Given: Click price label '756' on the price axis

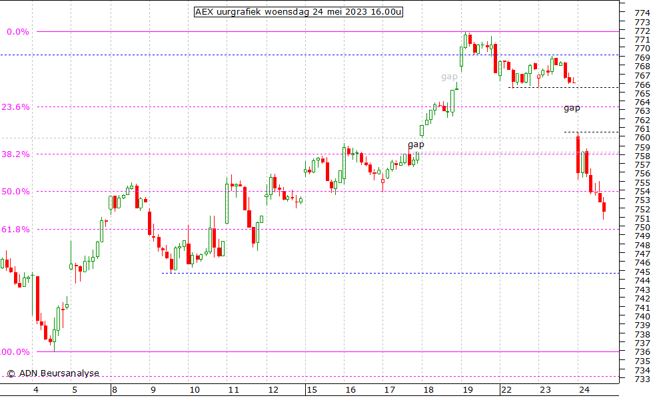Looking at the screenshot, I should tap(642, 174).
